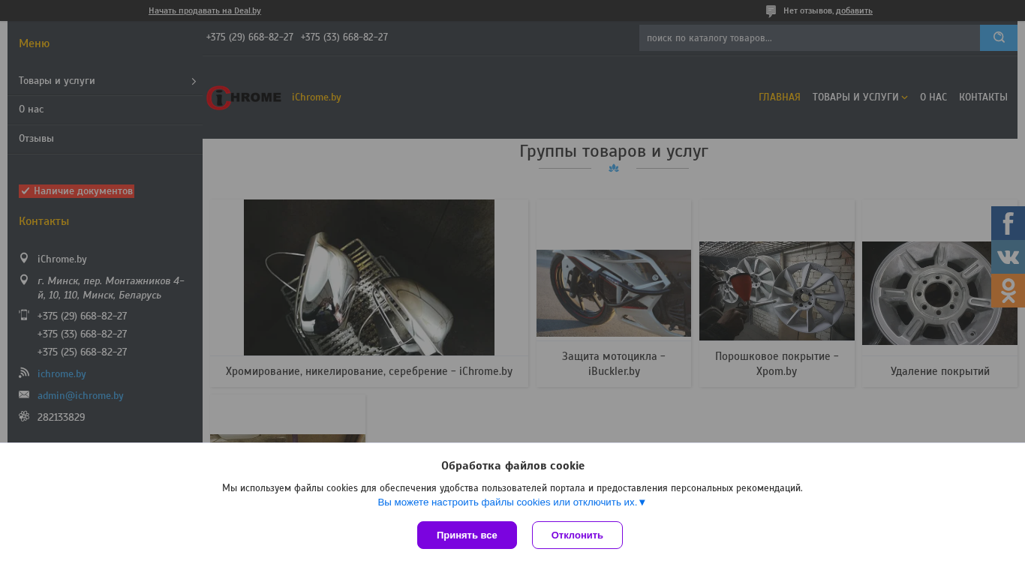Open the VK social icon
The width and height of the screenshot is (1025, 576).
tap(1008, 257)
